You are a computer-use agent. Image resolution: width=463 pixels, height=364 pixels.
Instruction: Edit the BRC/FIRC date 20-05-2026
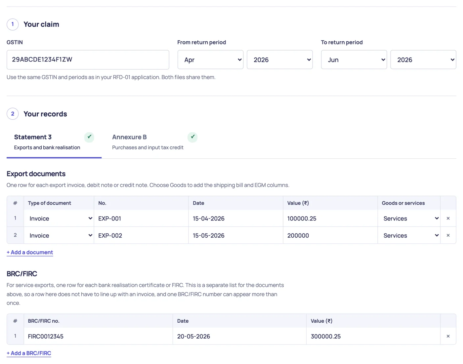(239, 336)
